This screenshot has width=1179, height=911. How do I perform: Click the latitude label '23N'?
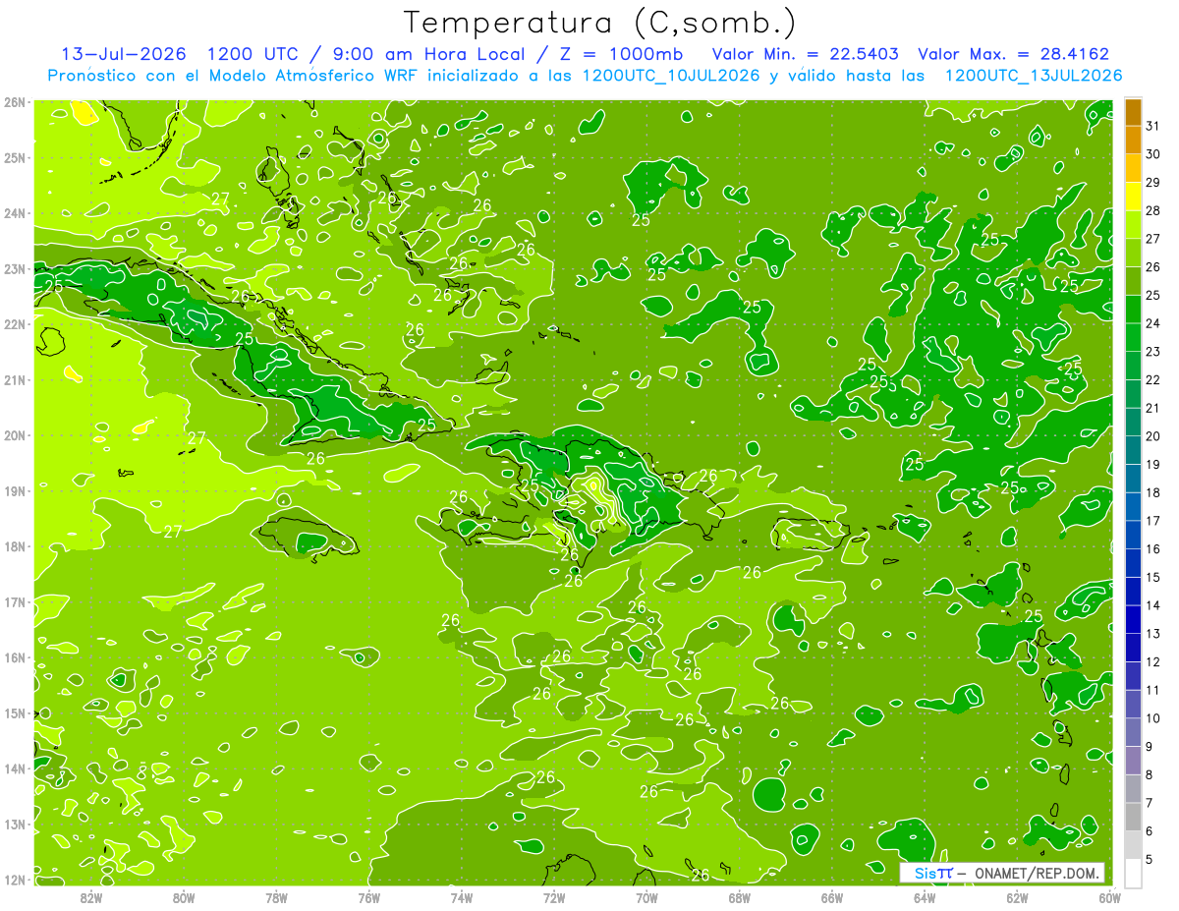14,268
